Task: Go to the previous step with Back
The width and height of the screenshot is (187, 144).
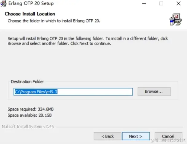Action: pos(107,136)
